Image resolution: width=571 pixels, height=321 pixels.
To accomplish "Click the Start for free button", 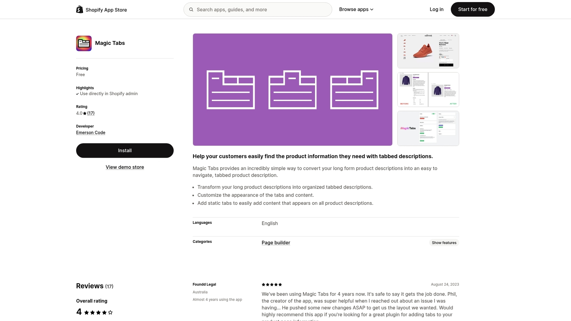I will 472,9.
